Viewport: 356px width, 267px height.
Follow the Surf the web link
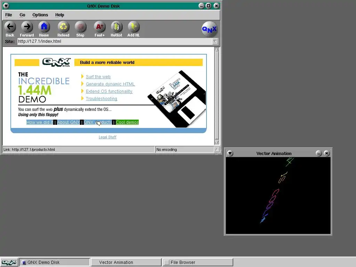[x=98, y=77]
